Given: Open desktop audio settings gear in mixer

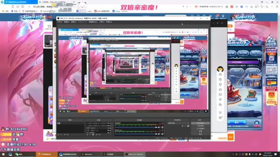Looking at the screenshot, I should (162, 127).
